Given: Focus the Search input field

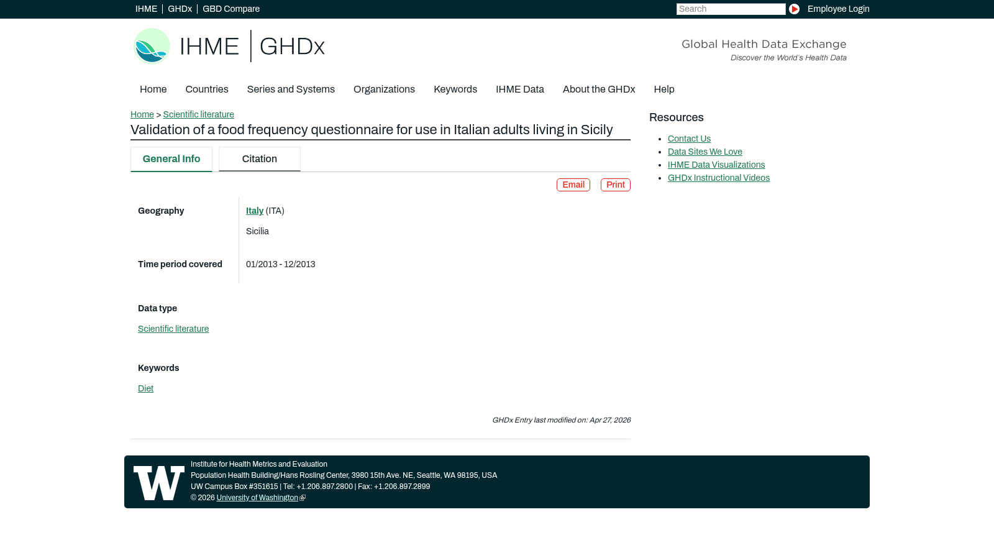Looking at the screenshot, I should tap(731, 9).
